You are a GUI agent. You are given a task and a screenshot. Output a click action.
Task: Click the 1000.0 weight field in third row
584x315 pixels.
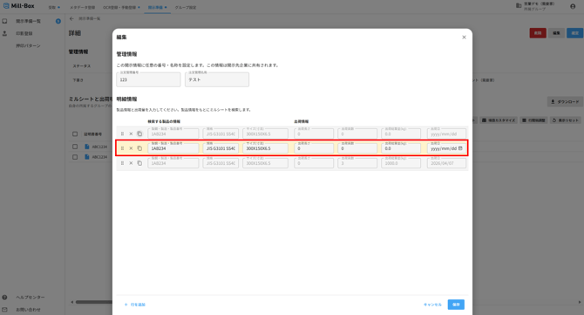[401, 163]
